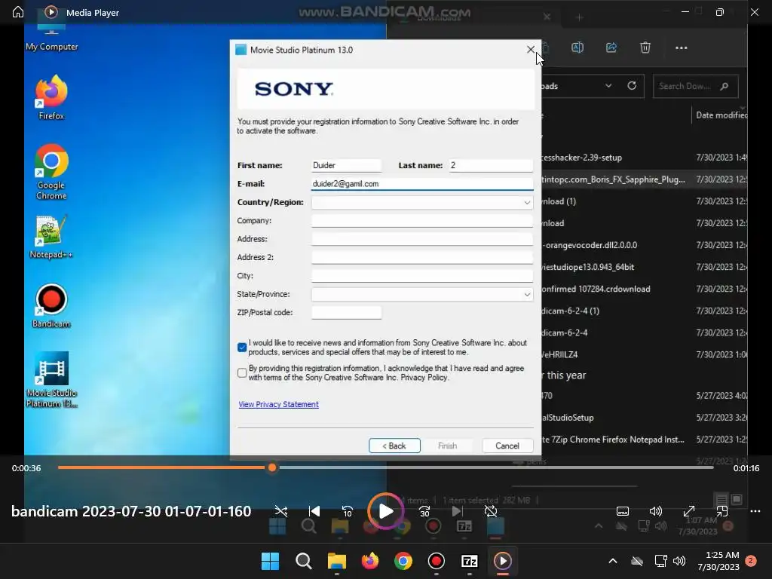
Task: Select the Firefox desktop shortcut
Action: [x=51, y=97]
